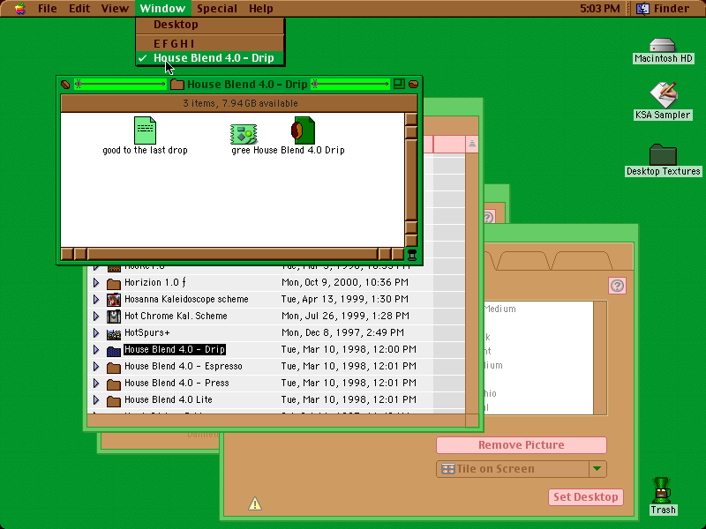The height and width of the screenshot is (529, 706).
Task: Click the Remove Picture button
Action: click(x=522, y=445)
